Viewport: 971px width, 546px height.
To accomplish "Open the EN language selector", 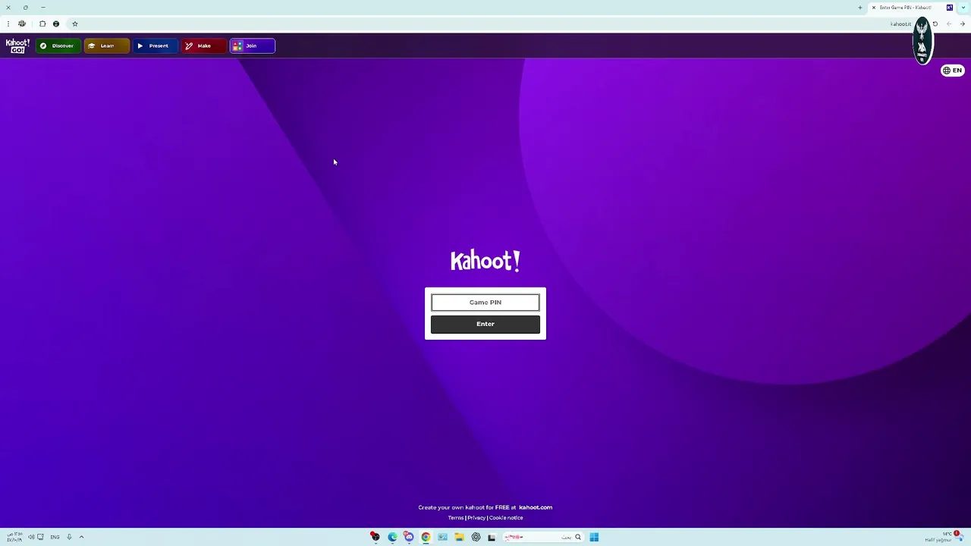I will coord(952,71).
